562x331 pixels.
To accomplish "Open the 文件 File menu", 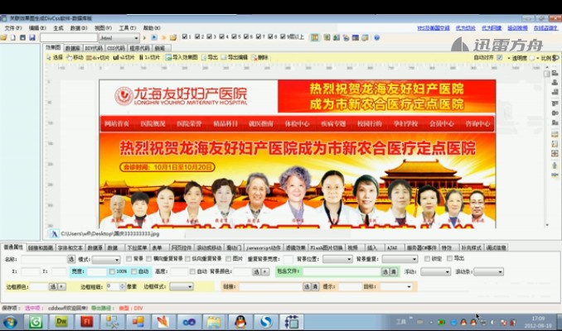I will (13, 28).
